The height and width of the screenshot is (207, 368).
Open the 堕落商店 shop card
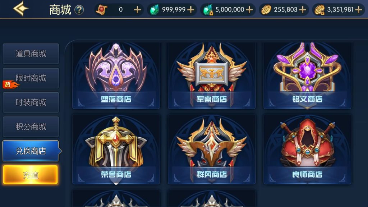click(116, 75)
